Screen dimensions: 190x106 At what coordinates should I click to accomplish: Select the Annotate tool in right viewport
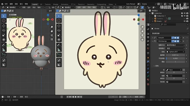click(x=59, y=45)
